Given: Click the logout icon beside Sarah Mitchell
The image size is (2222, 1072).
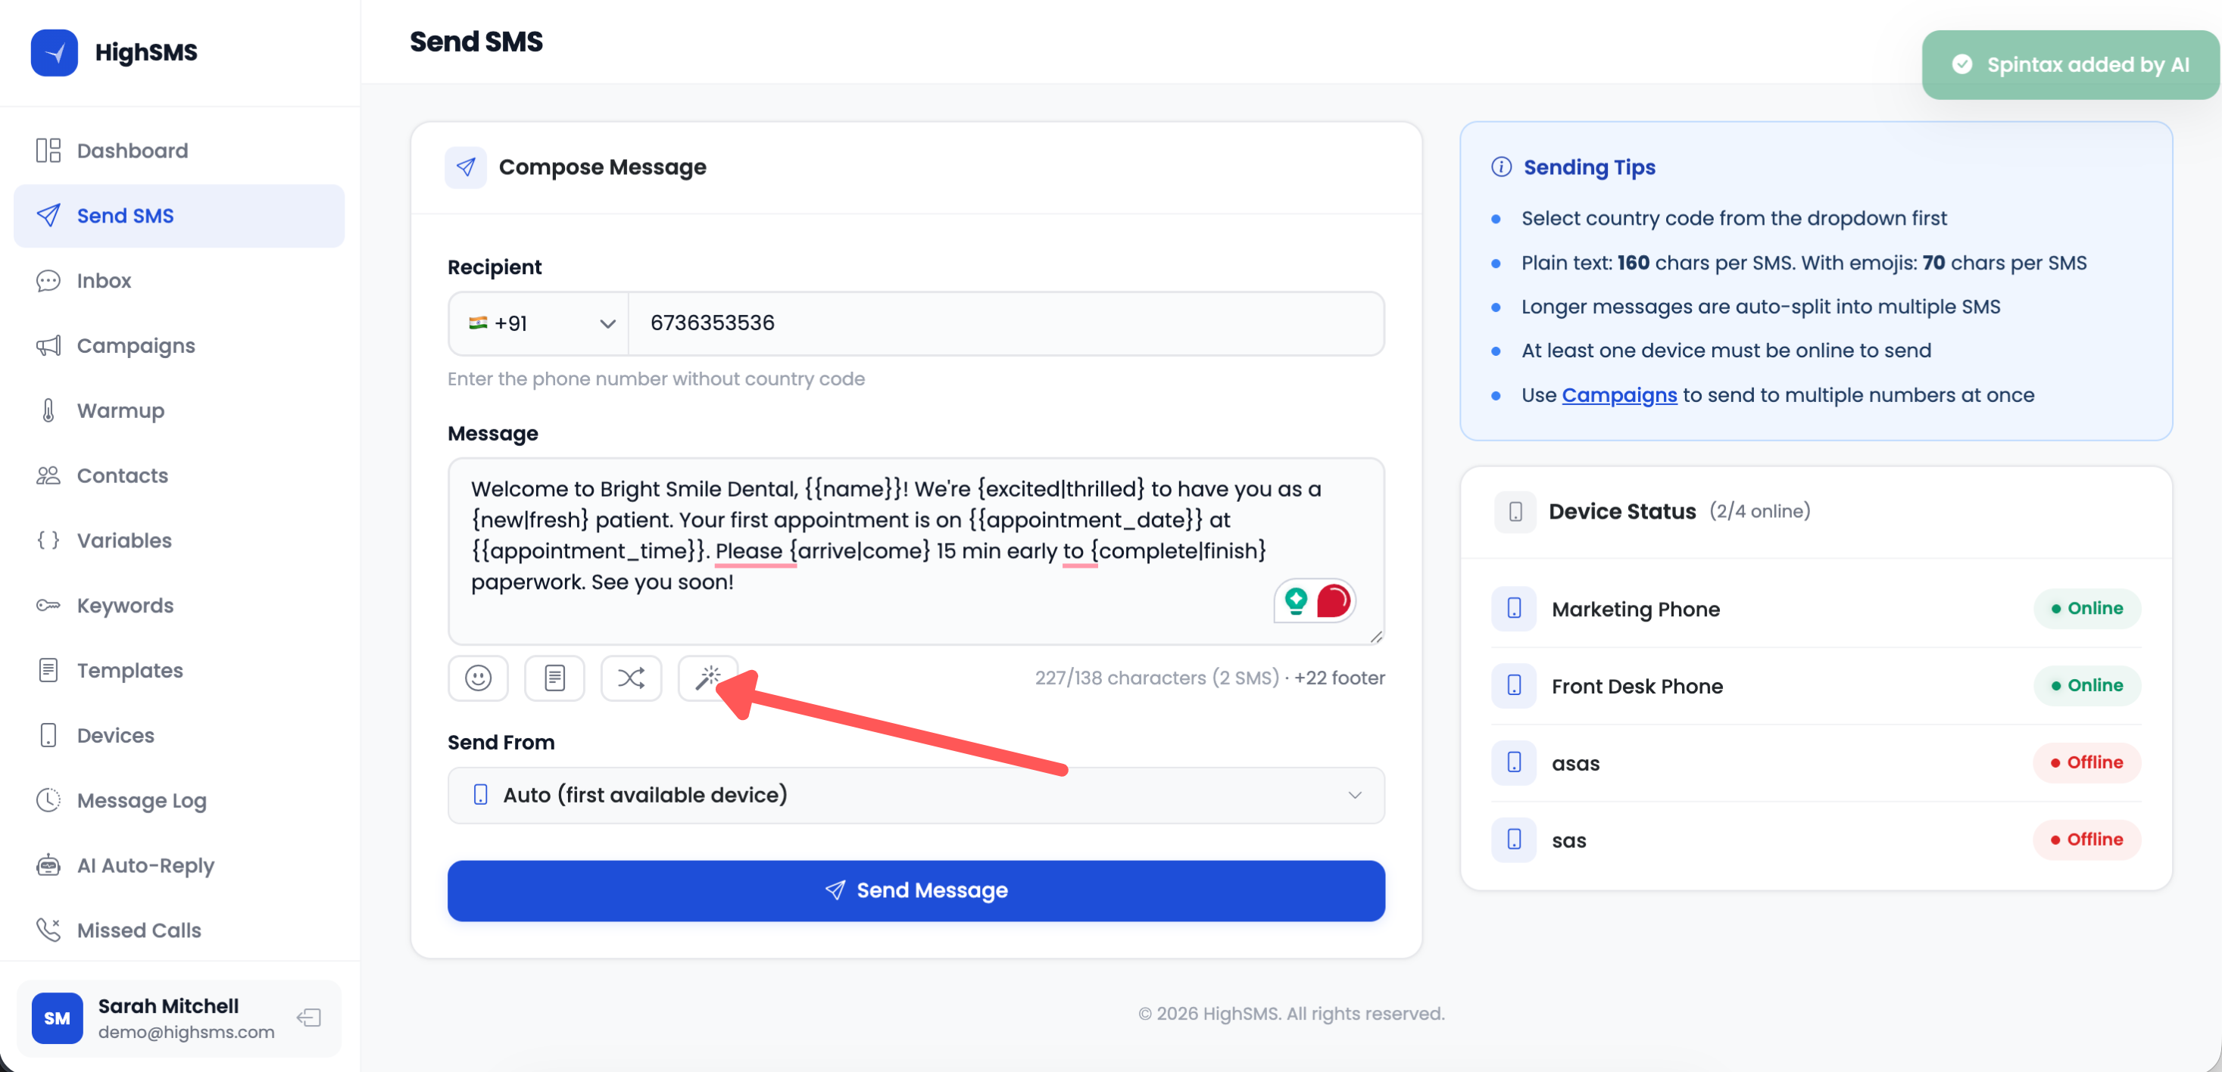Looking at the screenshot, I should click(309, 1017).
